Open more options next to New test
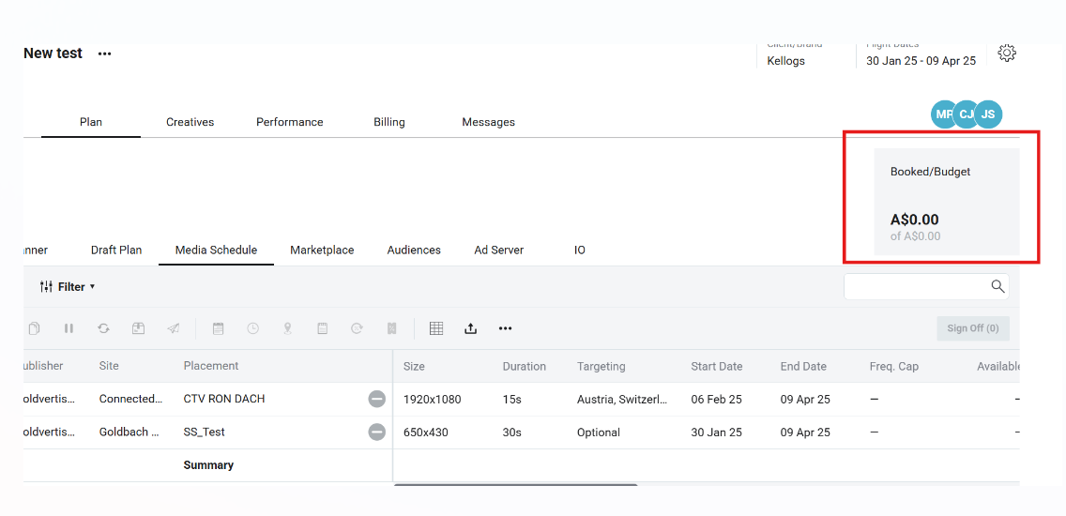The width and height of the screenshot is (1066, 516). [x=105, y=53]
